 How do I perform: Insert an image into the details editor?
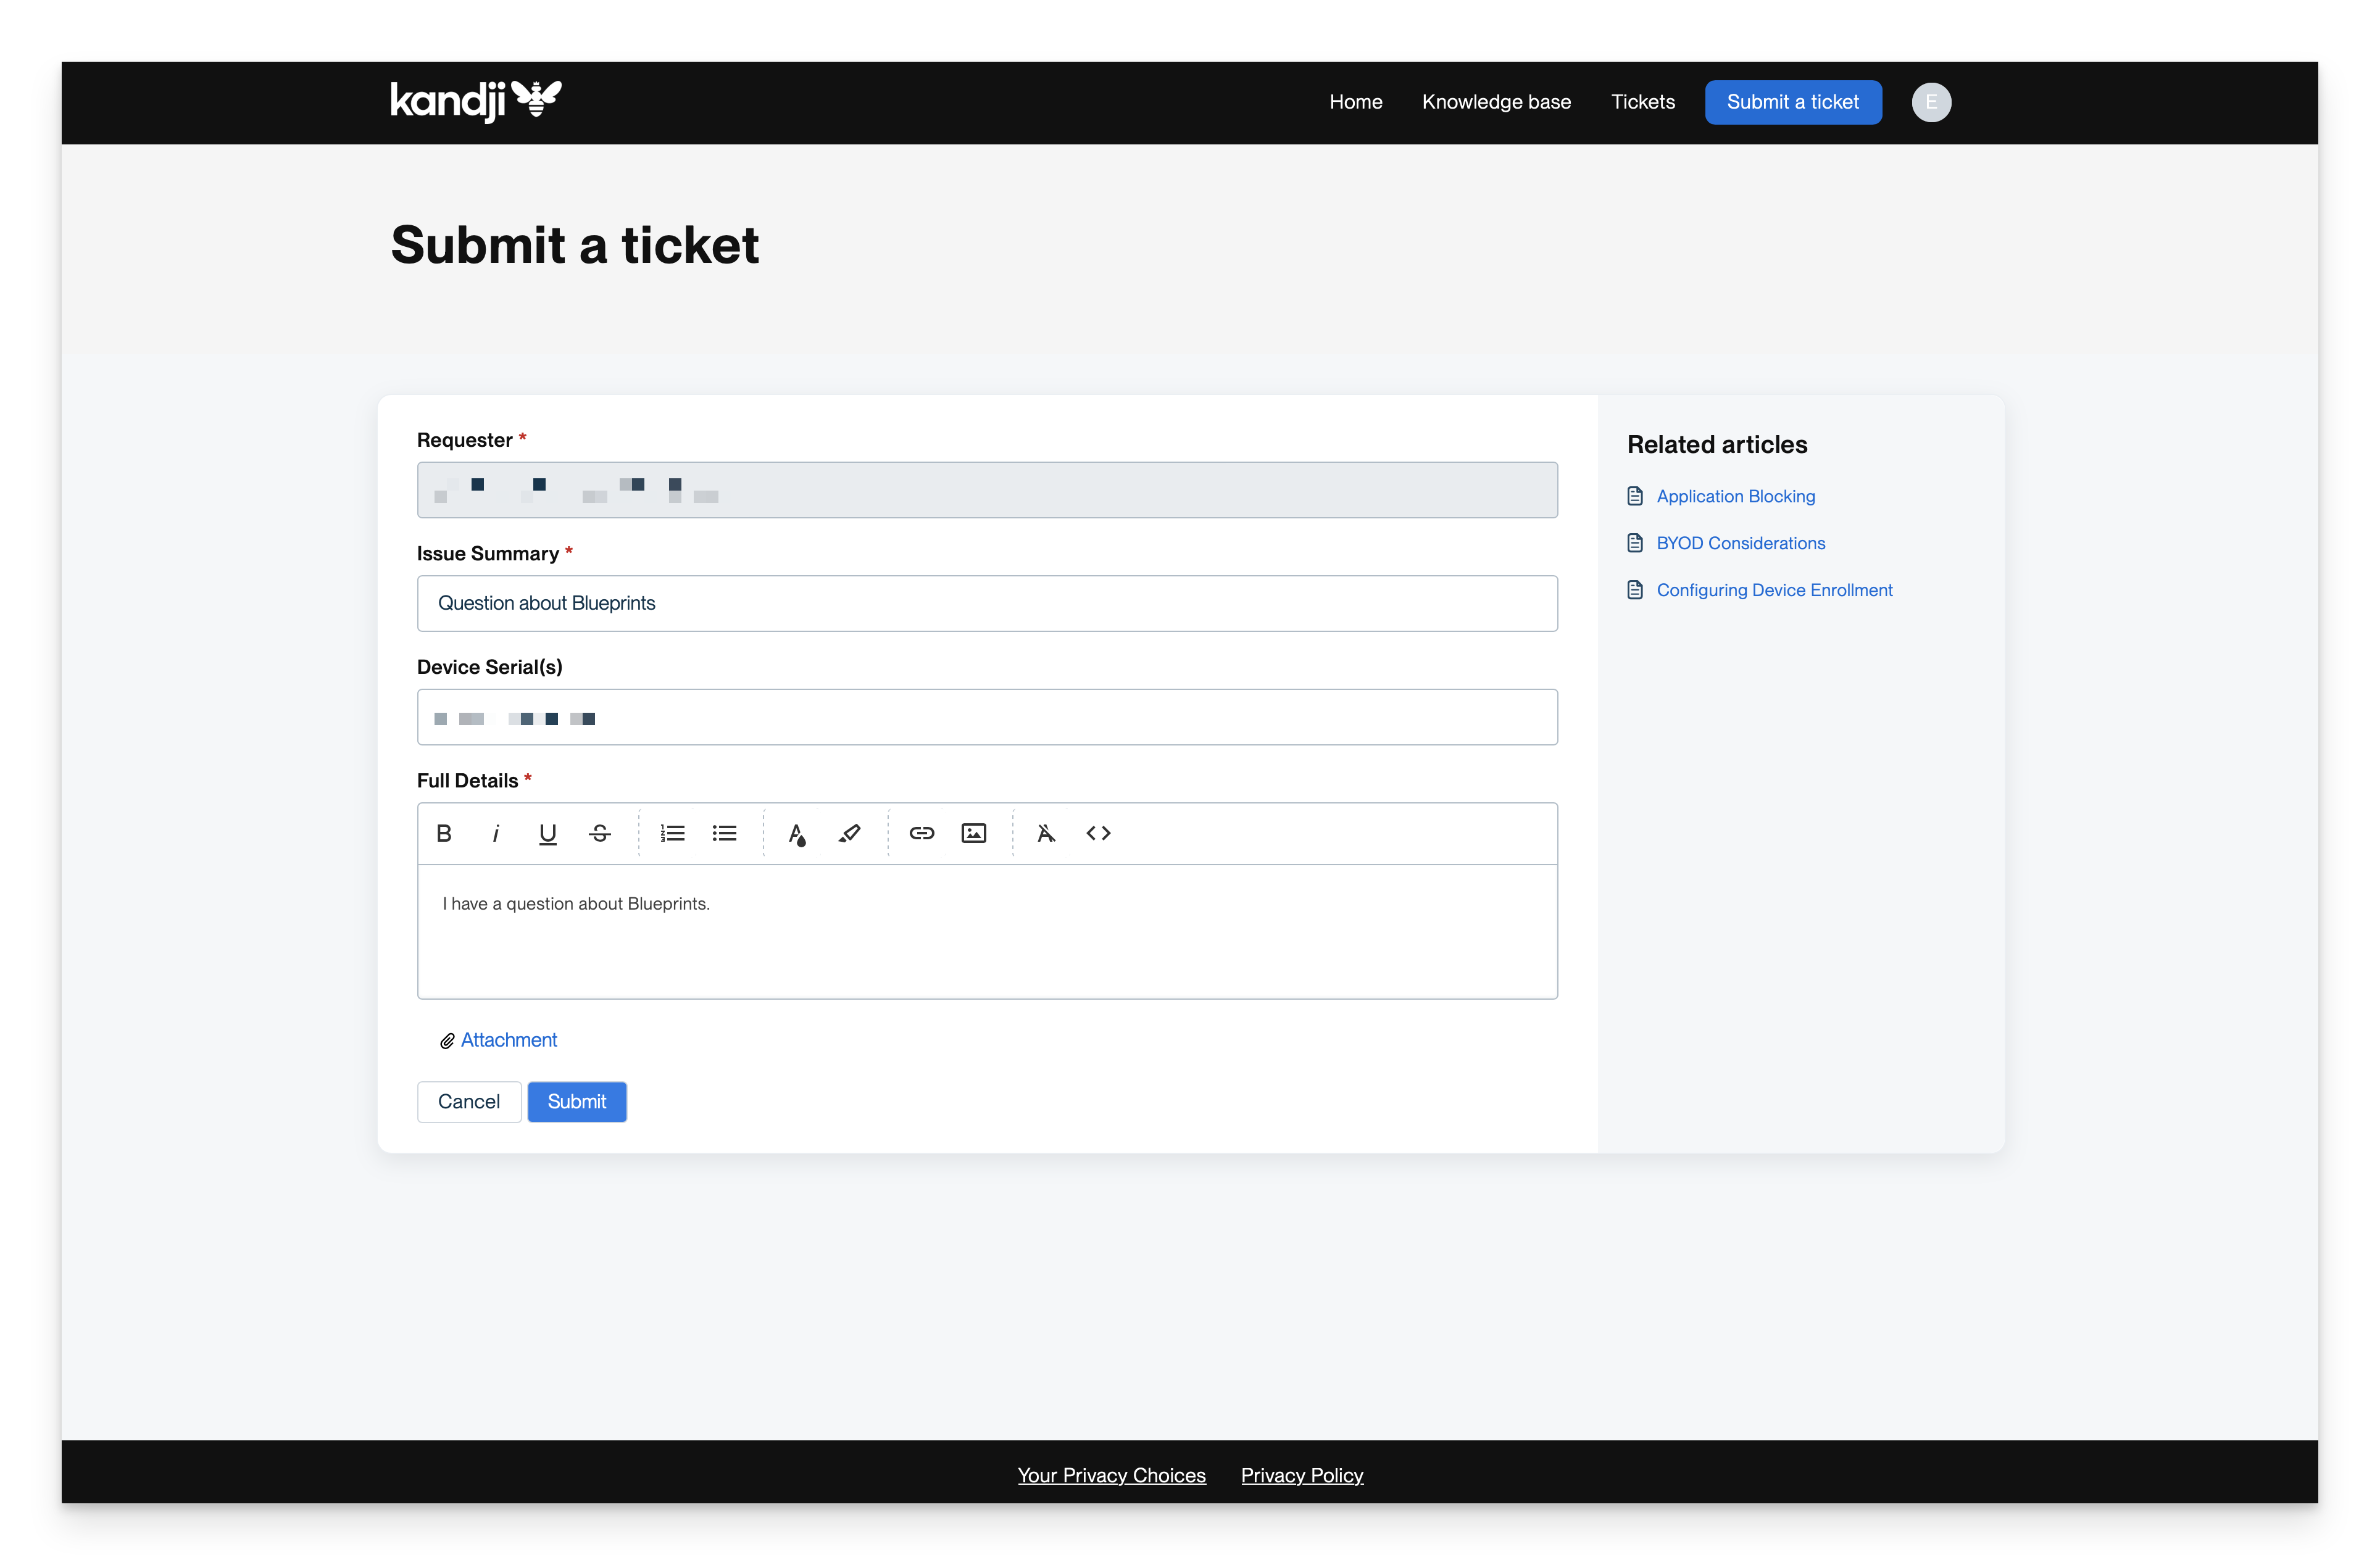click(972, 833)
